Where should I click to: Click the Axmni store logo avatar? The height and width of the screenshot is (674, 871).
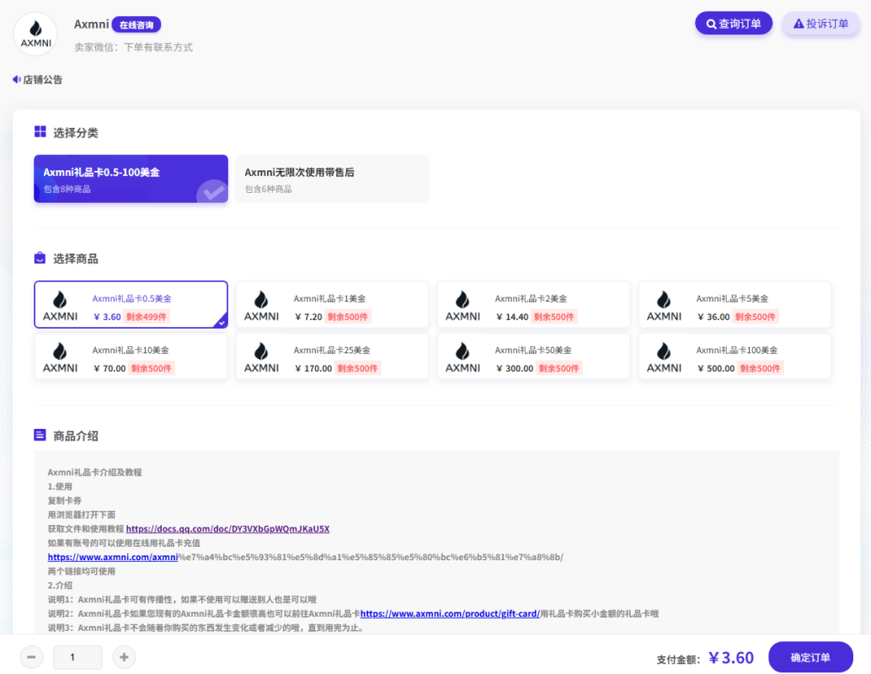(35, 34)
